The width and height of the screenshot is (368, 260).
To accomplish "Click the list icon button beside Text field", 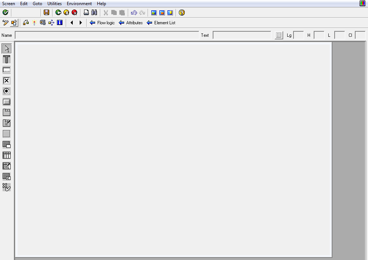I will point(279,35).
